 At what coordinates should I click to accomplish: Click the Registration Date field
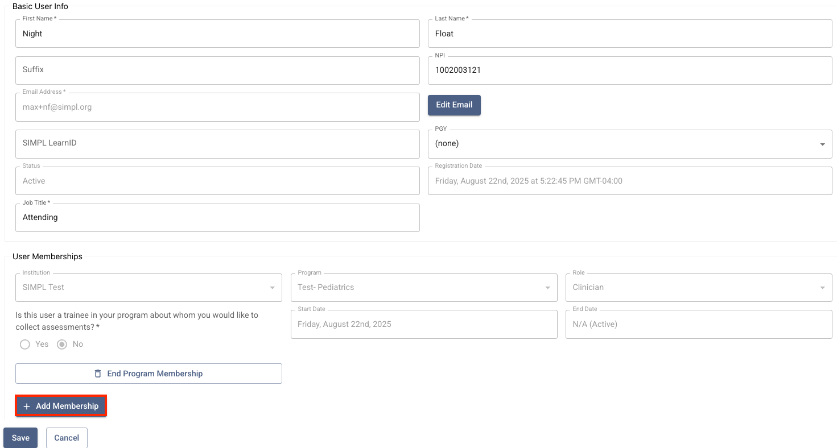(630, 181)
